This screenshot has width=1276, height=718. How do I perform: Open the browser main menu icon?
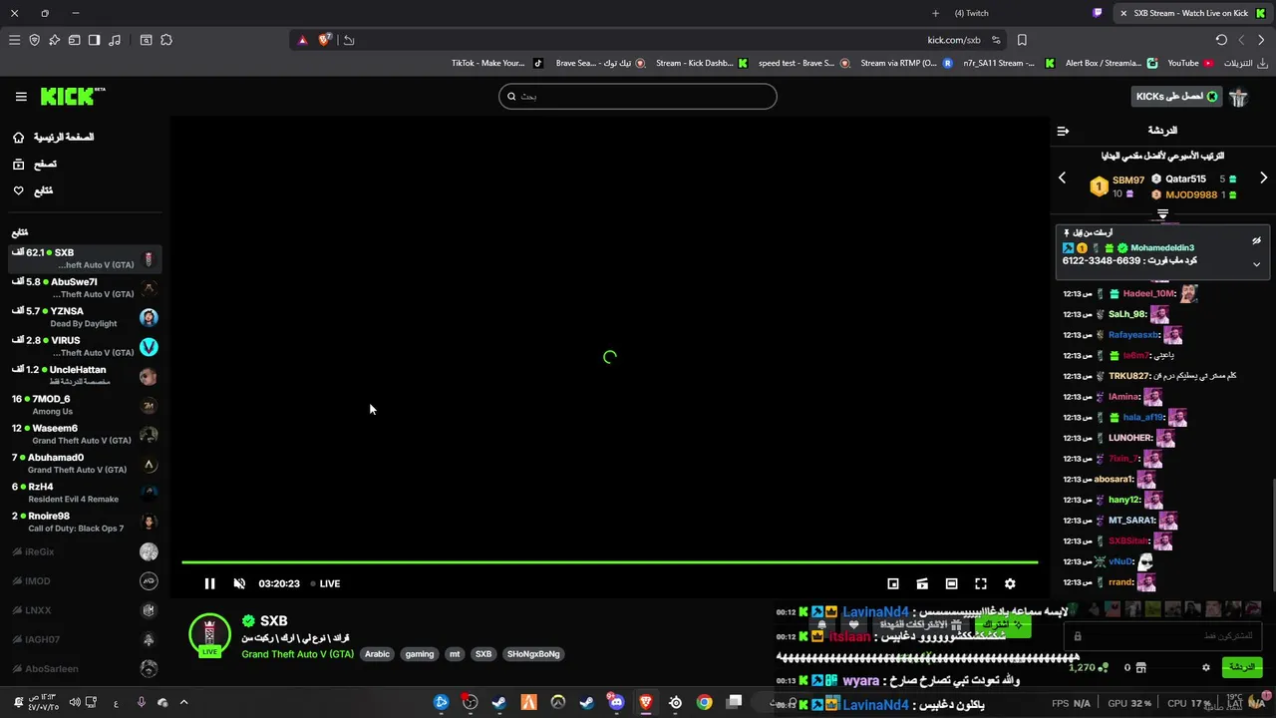tap(14, 40)
